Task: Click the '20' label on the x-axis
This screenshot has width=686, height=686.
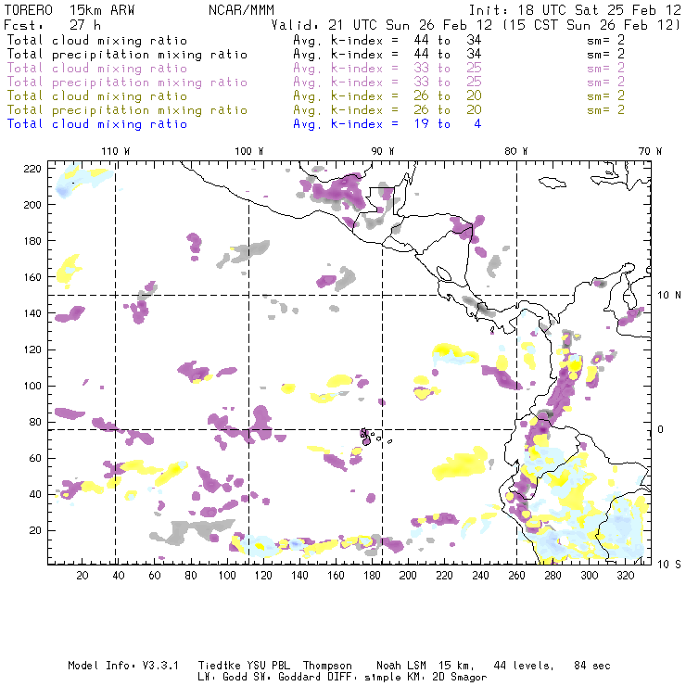Action: 83,576
